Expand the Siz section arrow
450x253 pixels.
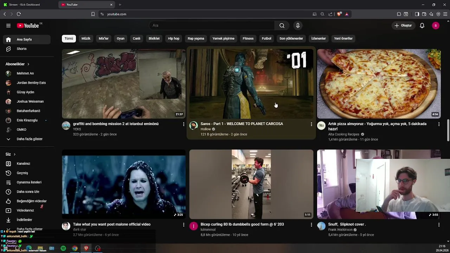pyautogui.click(x=14, y=154)
